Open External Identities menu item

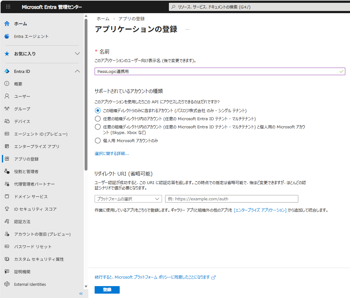click(30, 284)
